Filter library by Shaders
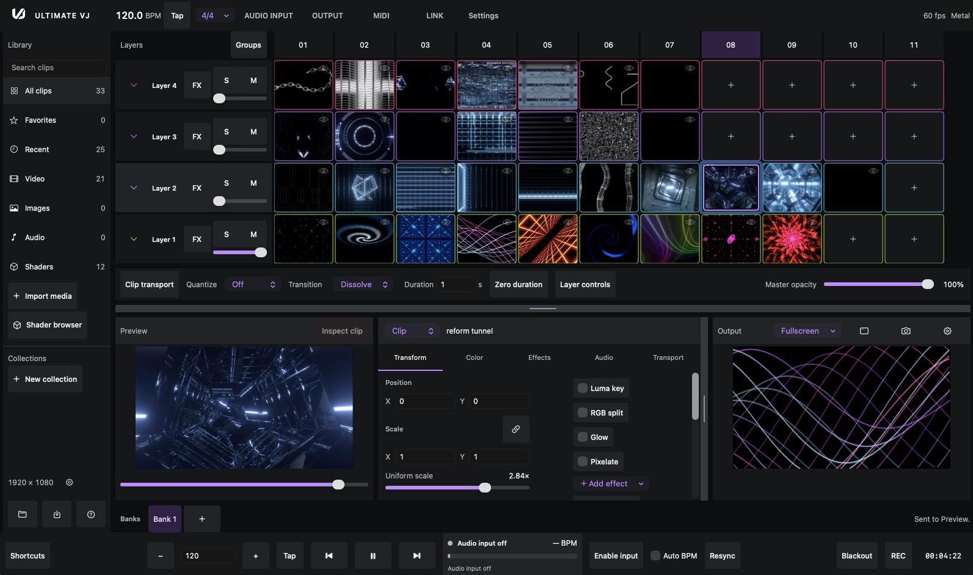This screenshot has height=575, width=973. click(x=57, y=267)
